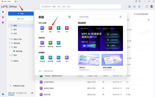The width and height of the screenshot is (155, 97).
Task: Create a new 演示 presentation
Action: point(50,29)
